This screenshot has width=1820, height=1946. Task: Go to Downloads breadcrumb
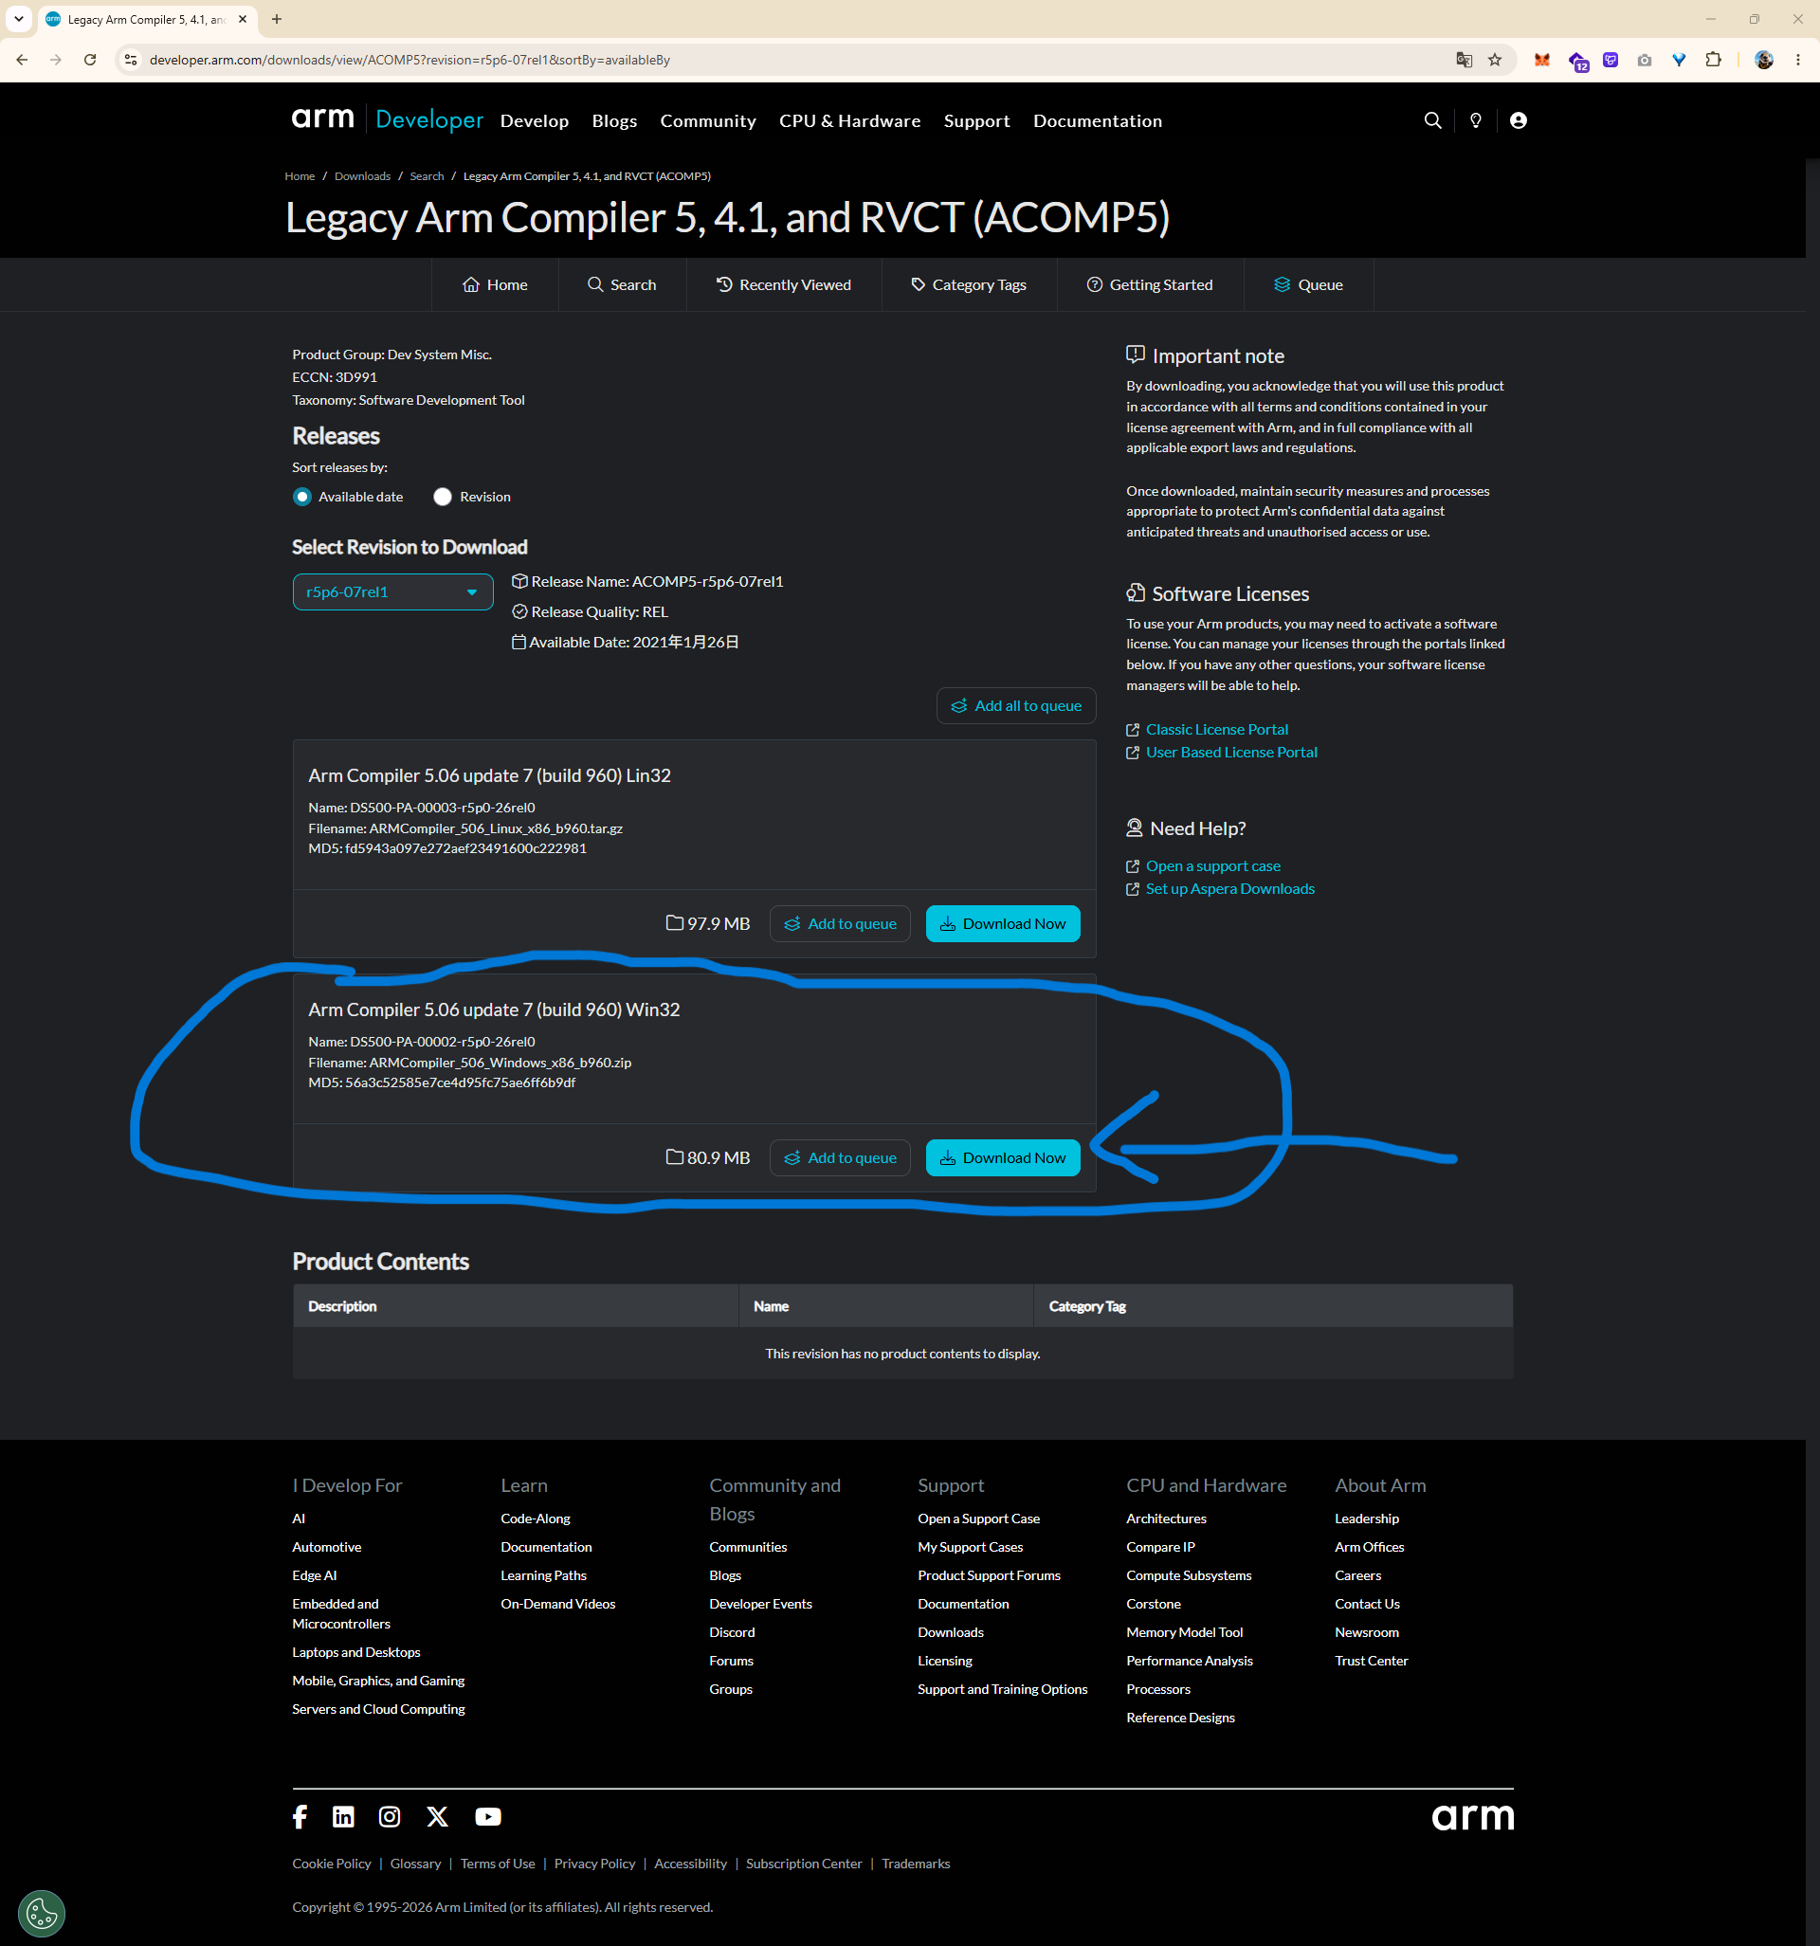tap(362, 176)
